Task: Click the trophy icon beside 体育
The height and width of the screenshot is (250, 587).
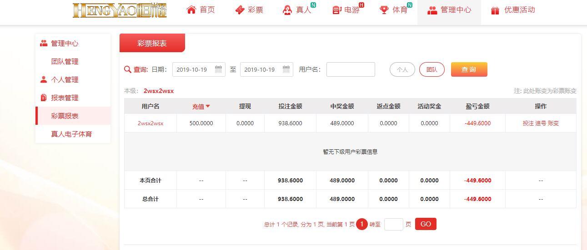Action: [x=384, y=10]
